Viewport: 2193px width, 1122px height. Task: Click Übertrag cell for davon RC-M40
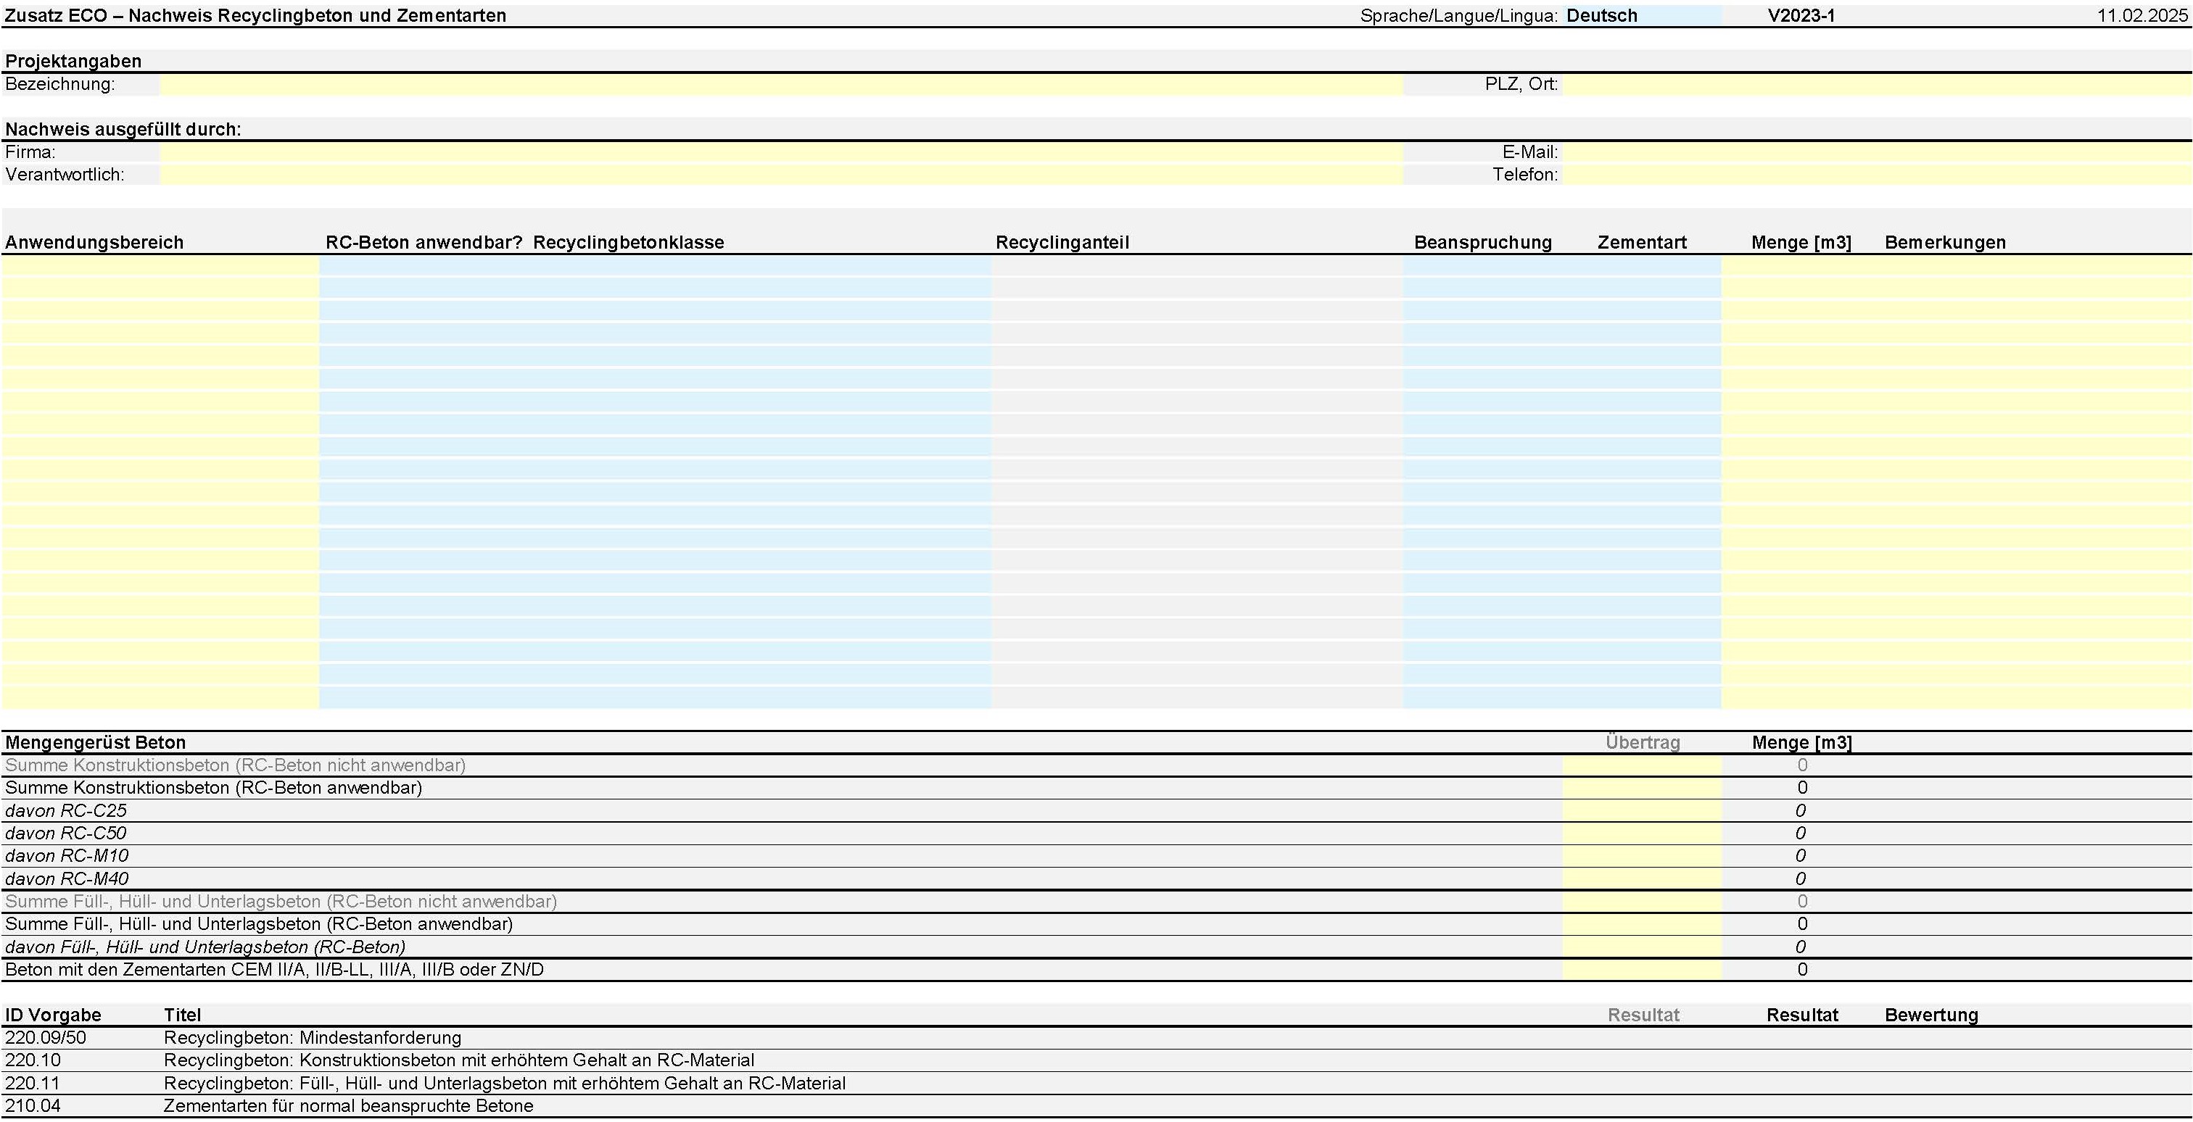point(1641,878)
